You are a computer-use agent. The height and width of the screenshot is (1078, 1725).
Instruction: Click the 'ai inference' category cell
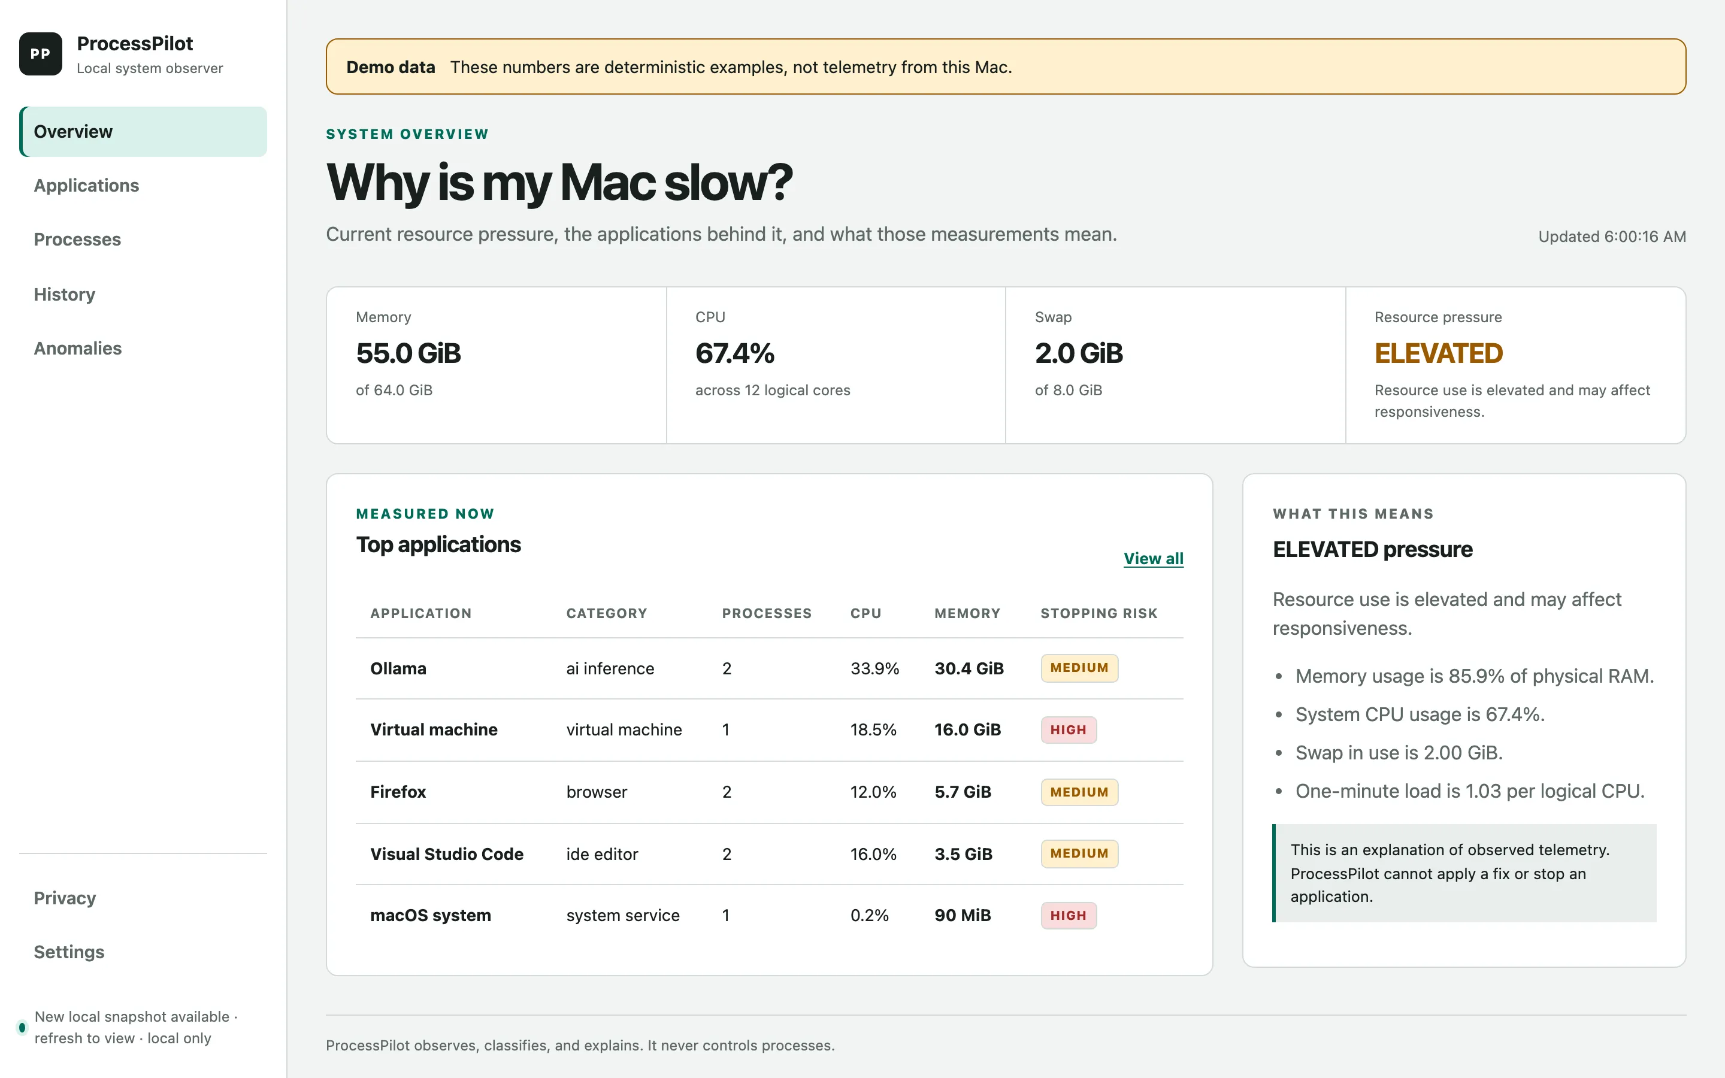click(610, 669)
